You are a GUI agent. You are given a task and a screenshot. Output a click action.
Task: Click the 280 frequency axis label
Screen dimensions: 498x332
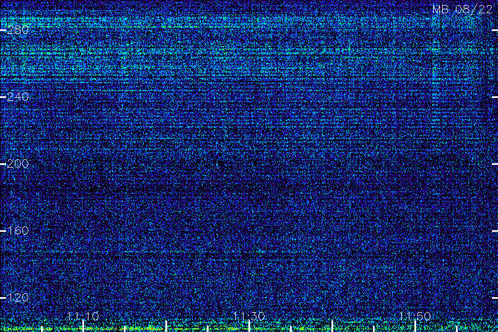click(x=18, y=30)
